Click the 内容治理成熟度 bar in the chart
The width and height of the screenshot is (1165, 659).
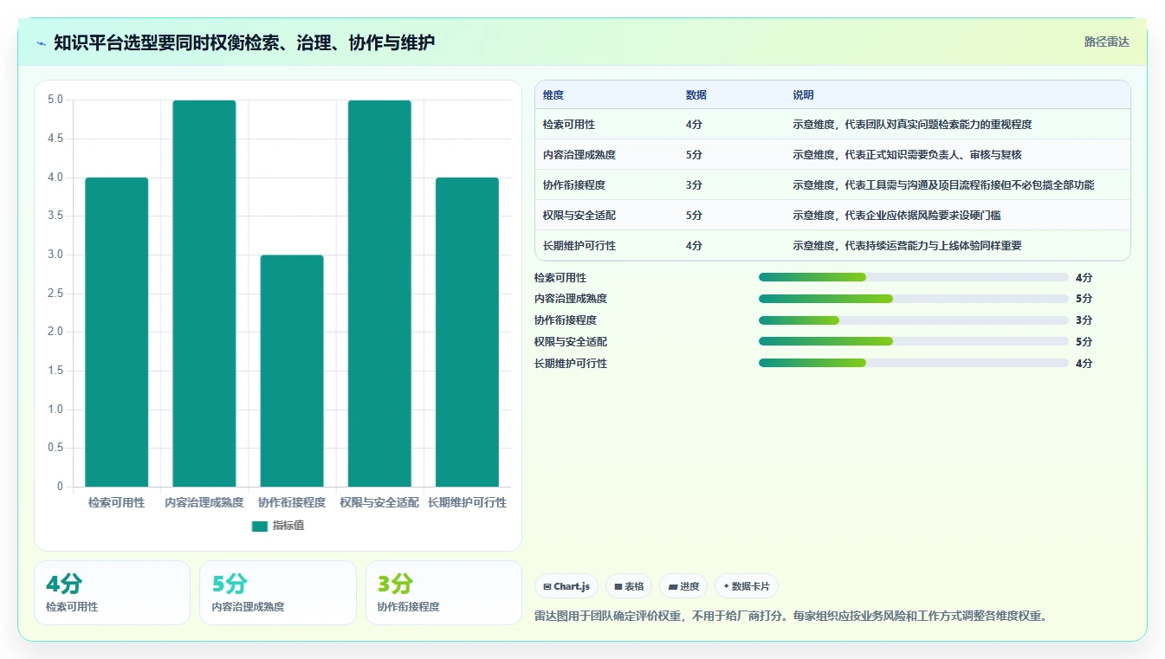click(x=204, y=294)
